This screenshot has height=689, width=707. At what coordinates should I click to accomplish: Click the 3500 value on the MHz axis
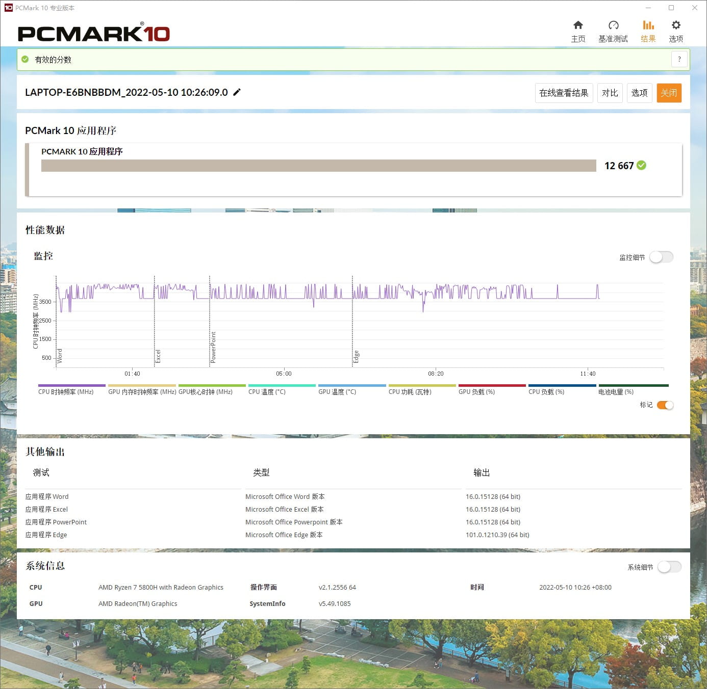(x=45, y=302)
